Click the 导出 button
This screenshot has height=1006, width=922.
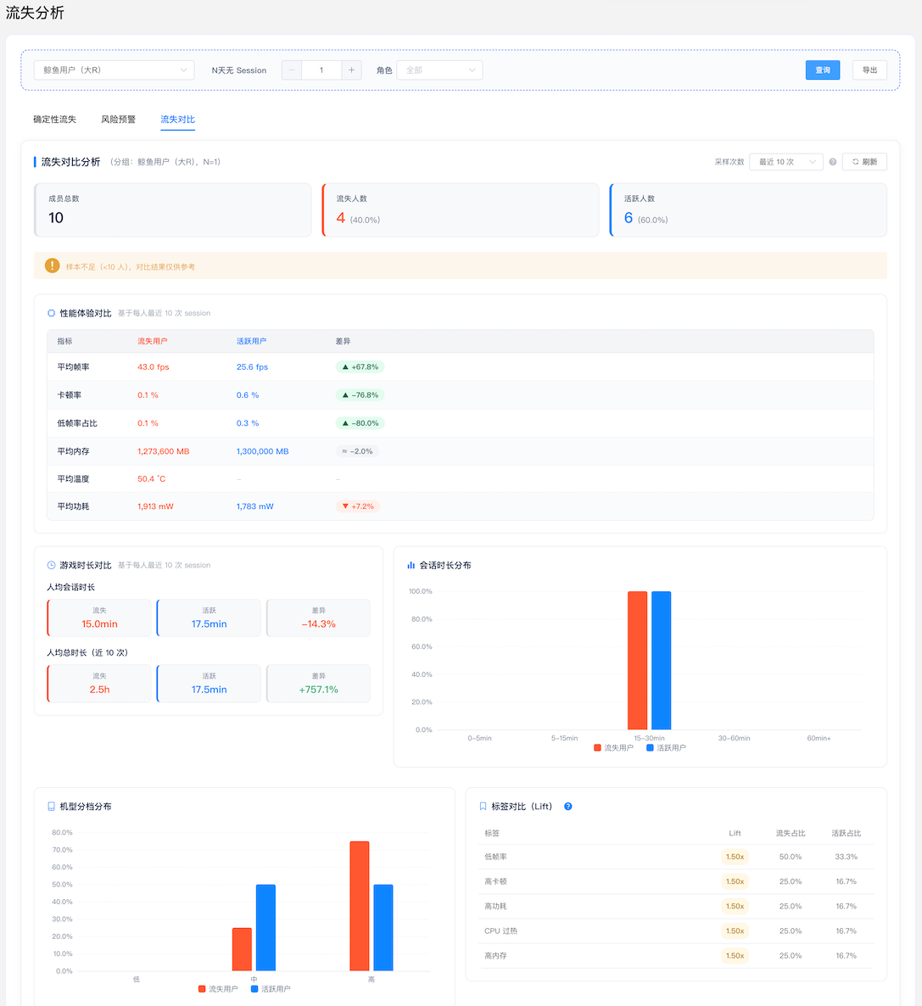tap(869, 70)
